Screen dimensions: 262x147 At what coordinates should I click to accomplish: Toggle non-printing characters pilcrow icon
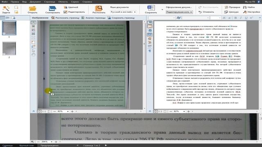pyautogui.click(x=150, y=51)
